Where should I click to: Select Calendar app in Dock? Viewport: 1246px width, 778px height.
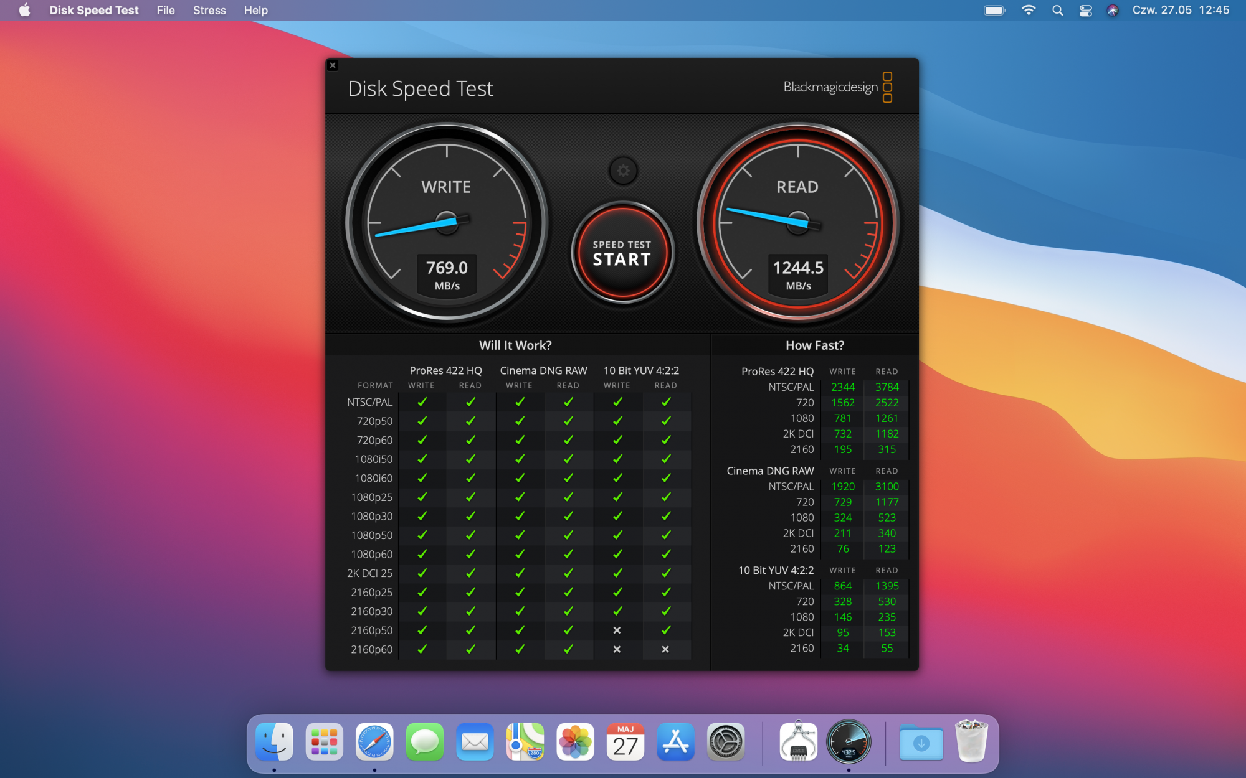coord(624,741)
